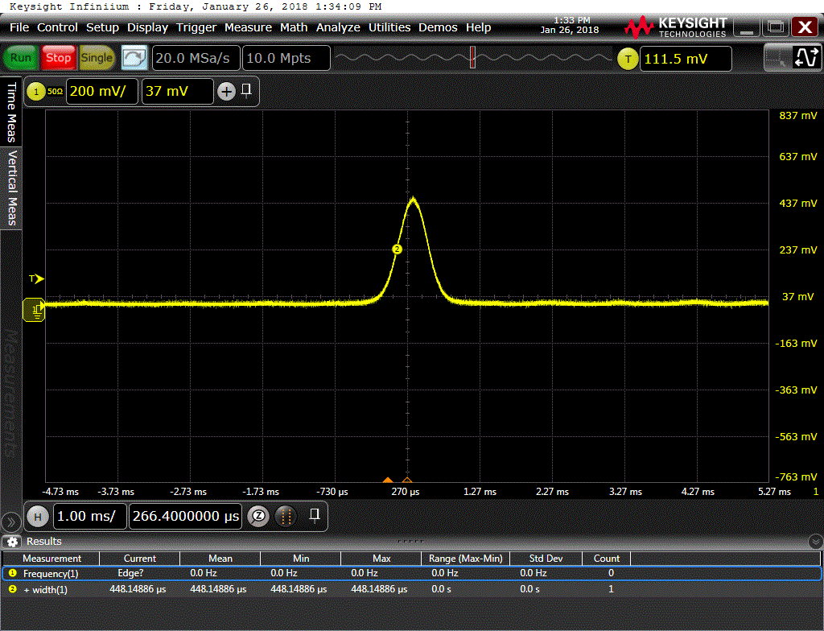This screenshot has width=824, height=631.
Task: Pin the channel settings toolbar
Action: (x=246, y=90)
